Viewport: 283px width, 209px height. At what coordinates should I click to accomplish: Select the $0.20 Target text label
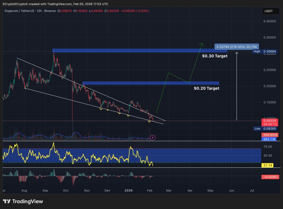206,88
